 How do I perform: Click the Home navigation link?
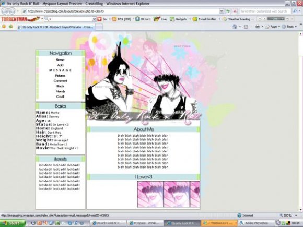coord(60,60)
